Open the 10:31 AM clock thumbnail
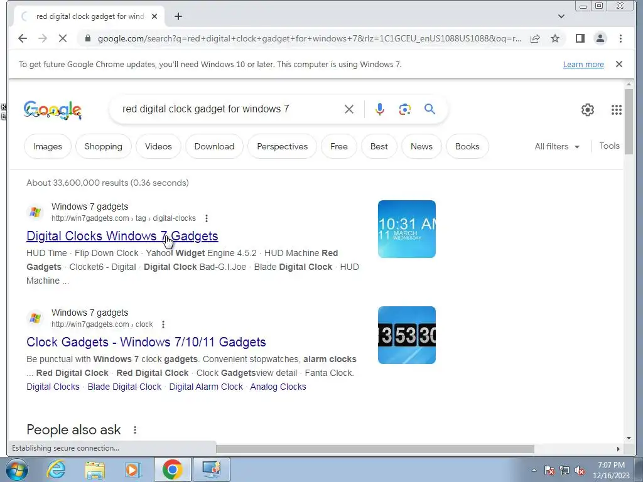 click(407, 229)
